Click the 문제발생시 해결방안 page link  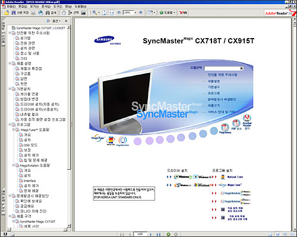click(x=222, y=99)
